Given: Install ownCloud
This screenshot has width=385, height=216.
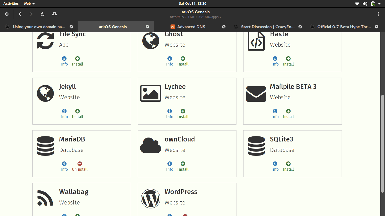Looking at the screenshot, I should (x=183, y=166).
